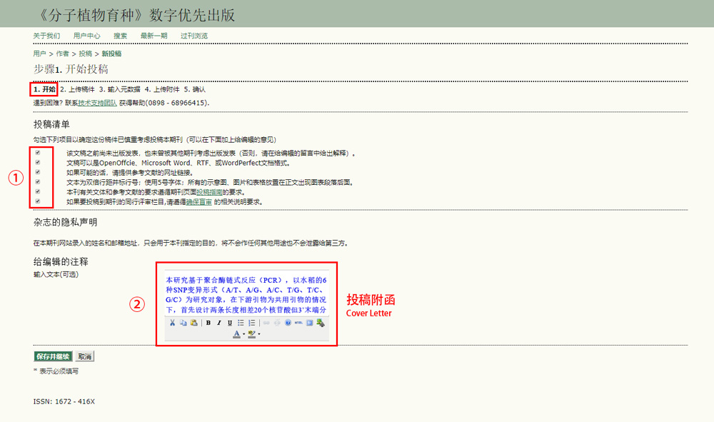The width and height of the screenshot is (714, 422).
Task: Open the 技术支持团队 link
Action: pyautogui.click(x=98, y=104)
